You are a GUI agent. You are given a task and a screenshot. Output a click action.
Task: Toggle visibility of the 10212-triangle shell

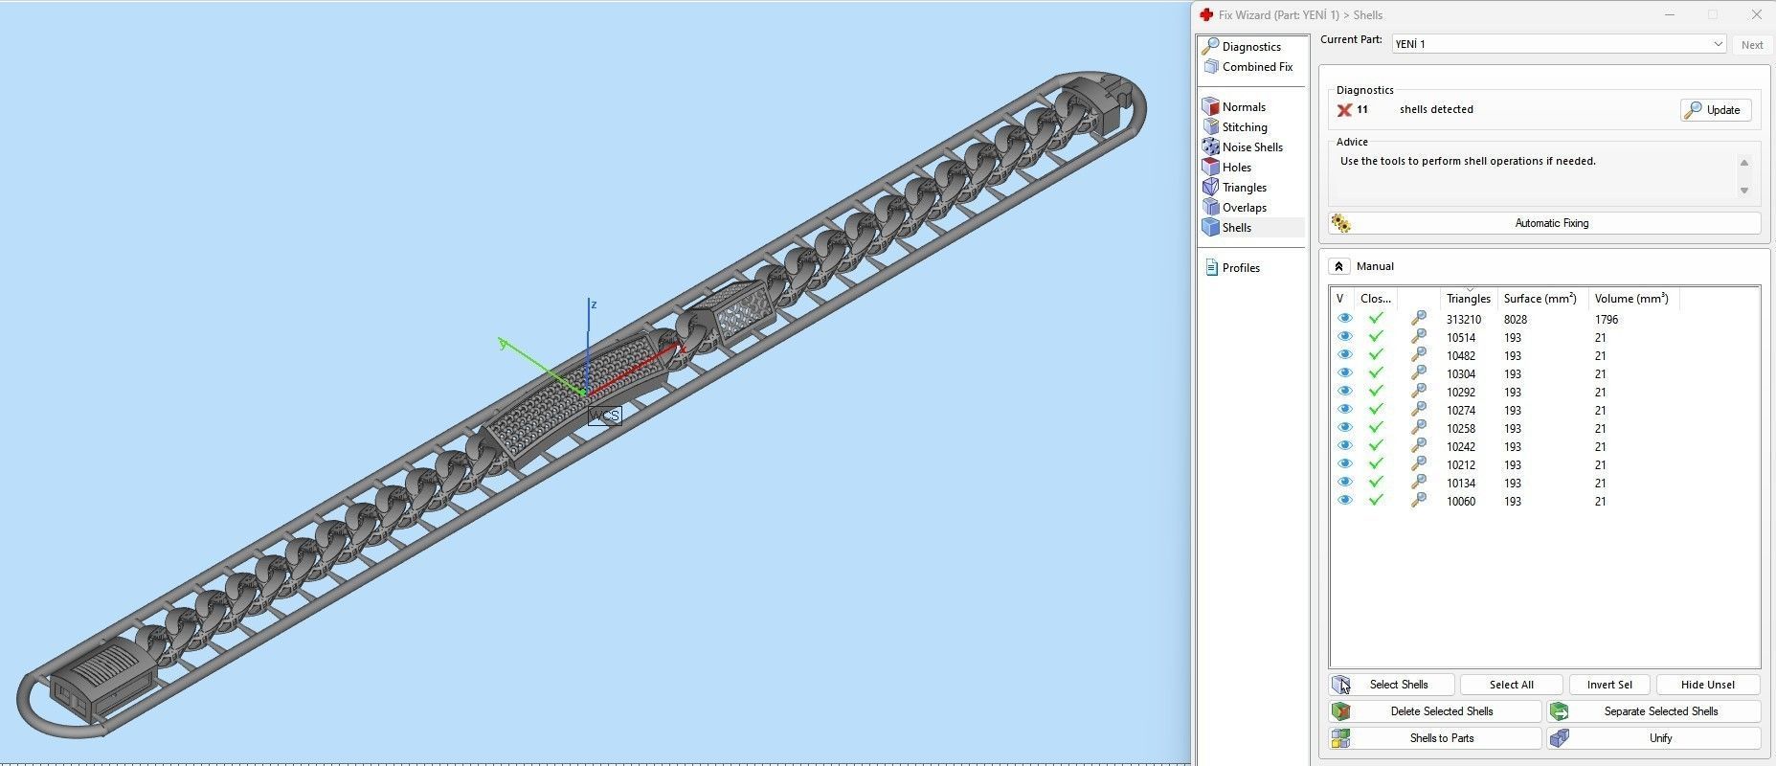pos(1345,464)
